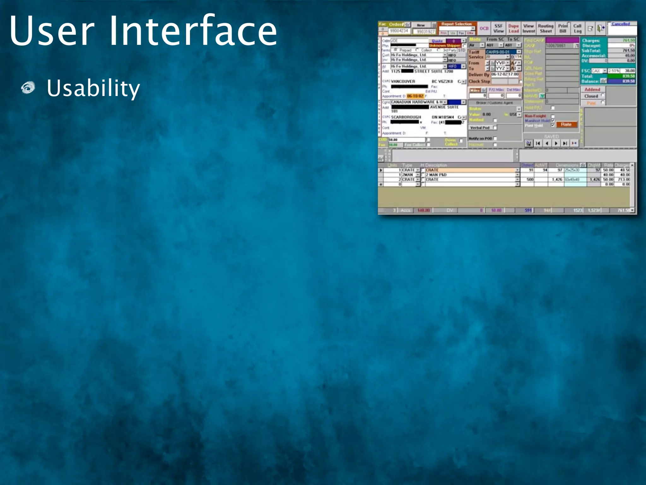Screen dimensions: 646x485
Task: Select the Collect payment terms radio
Action: tap(417, 50)
